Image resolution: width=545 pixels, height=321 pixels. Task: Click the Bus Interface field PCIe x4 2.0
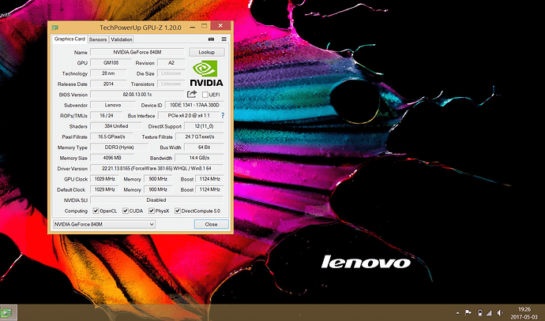[x=189, y=115]
